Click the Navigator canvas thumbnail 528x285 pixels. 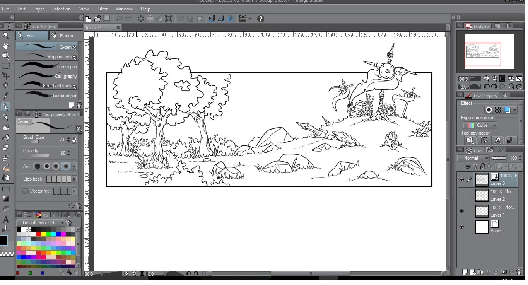click(x=490, y=52)
